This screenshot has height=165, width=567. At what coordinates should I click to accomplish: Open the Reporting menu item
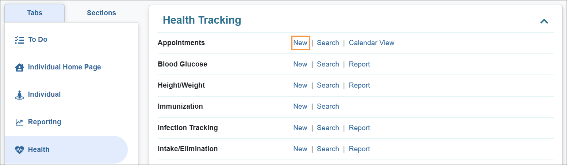[x=45, y=122]
